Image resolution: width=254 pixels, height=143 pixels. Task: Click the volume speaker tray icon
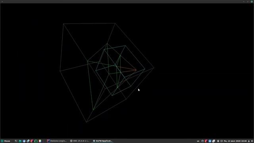coord(252,141)
